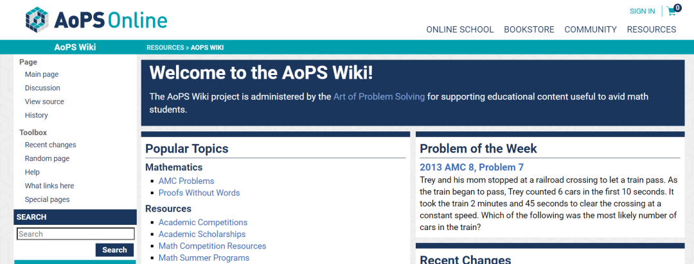Viewport: 694px width, 264px height.
Task: Open Recent changes from the Toolbox
Action: 50,145
